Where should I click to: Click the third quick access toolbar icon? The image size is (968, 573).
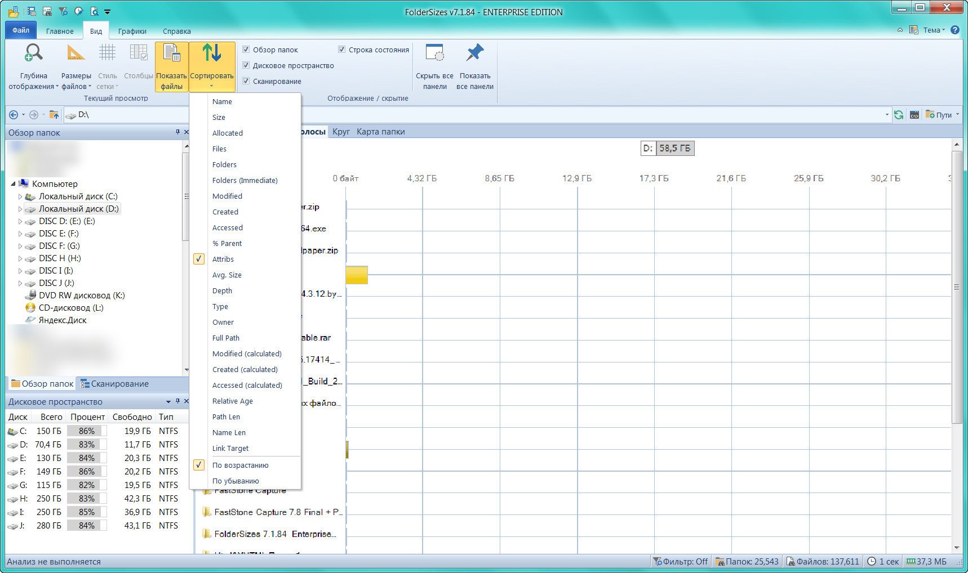[x=47, y=11]
